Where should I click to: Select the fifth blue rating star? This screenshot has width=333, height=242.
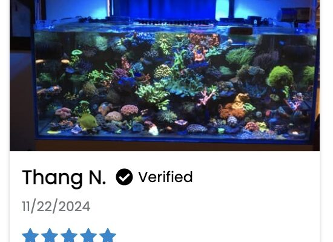pos(108,235)
